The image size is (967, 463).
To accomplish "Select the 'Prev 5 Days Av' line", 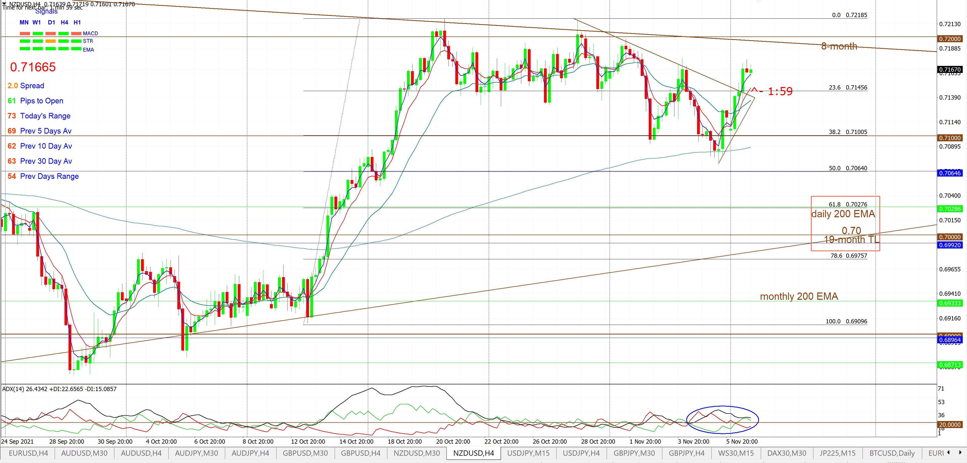I will 40,131.
